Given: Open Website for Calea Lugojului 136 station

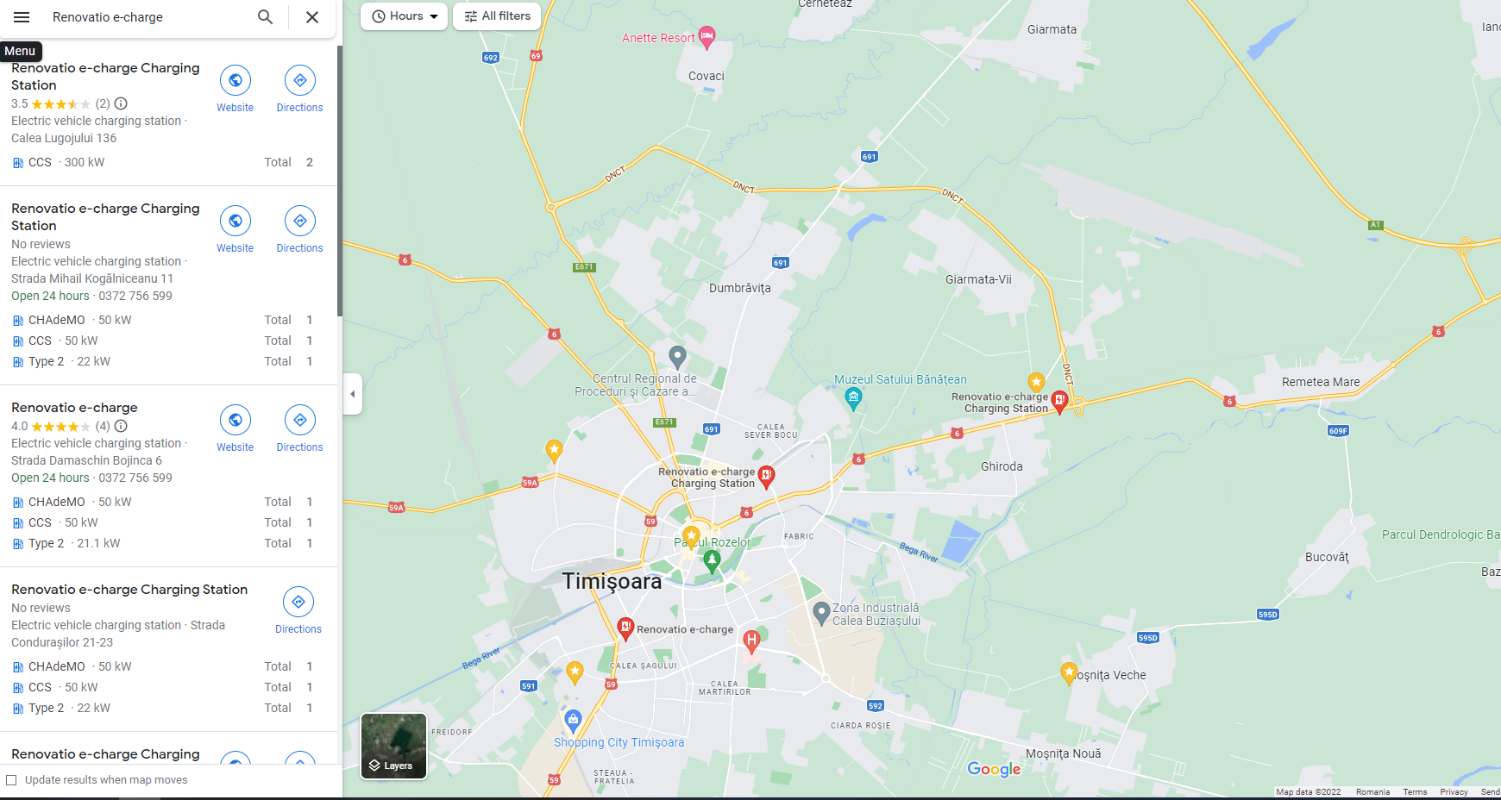Looking at the screenshot, I should pyautogui.click(x=235, y=90).
